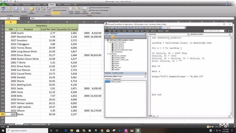Open the VBA Run menu
Screen dimensions: 236x133
(x=142, y=31)
